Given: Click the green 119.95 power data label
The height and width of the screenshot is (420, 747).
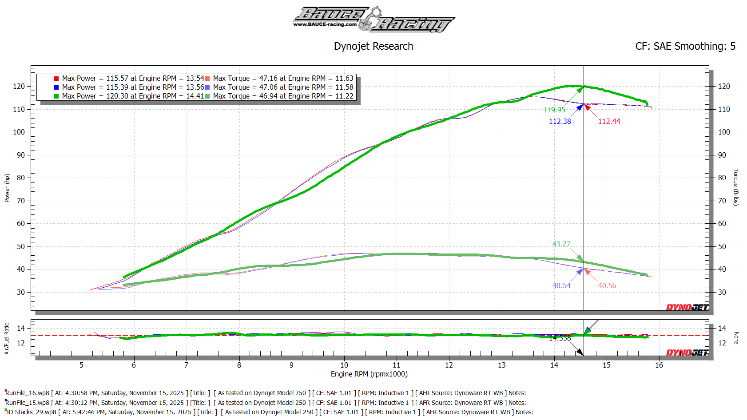Looking at the screenshot, I should pyautogui.click(x=554, y=110).
